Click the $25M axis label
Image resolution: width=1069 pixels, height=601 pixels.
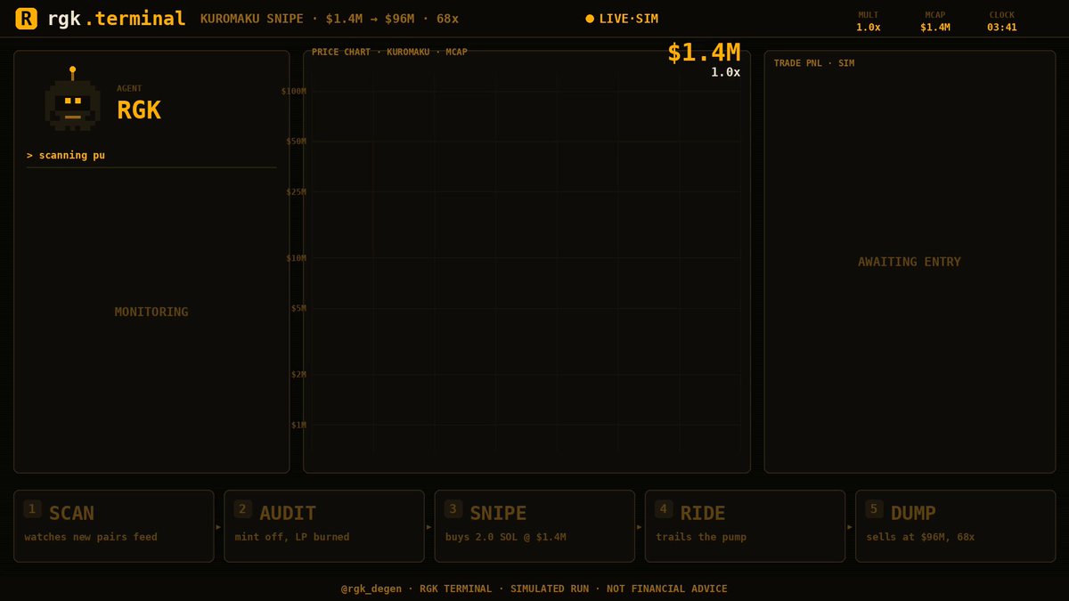coord(296,191)
